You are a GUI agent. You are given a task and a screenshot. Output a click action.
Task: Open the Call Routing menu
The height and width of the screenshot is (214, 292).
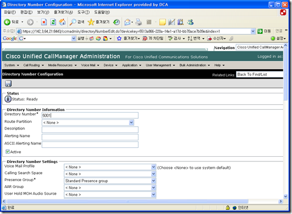pyautogui.click(x=34, y=65)
